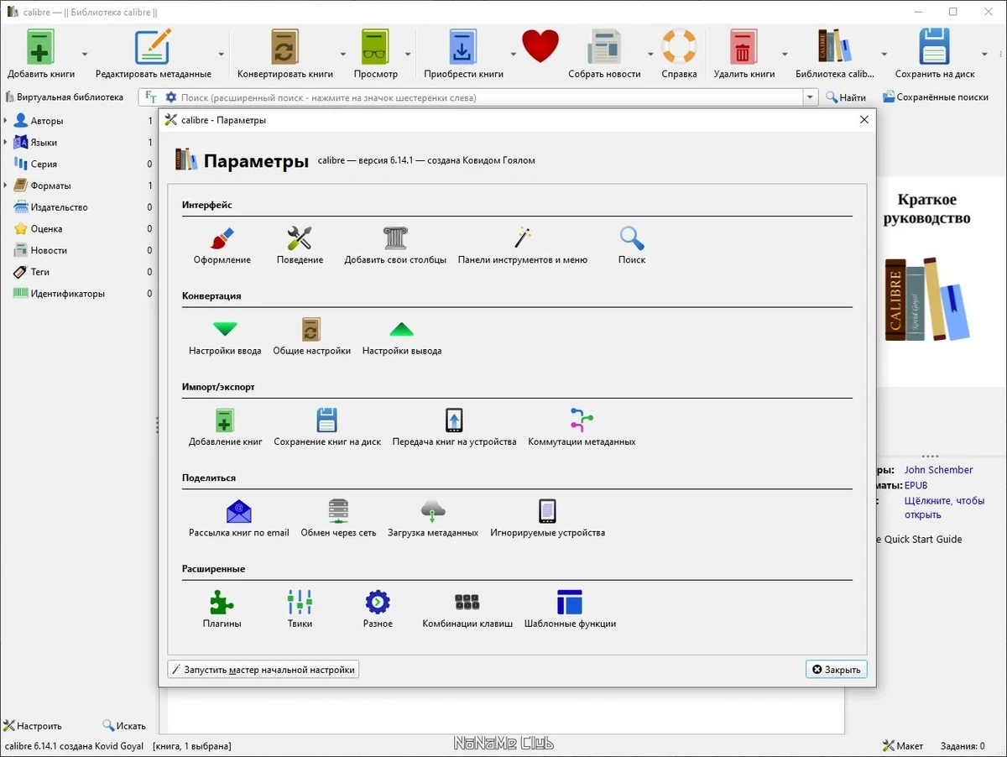Viewport: 1007px width, 757px height.
Task: Click the Закрыть button
Action: click(836, 670)
